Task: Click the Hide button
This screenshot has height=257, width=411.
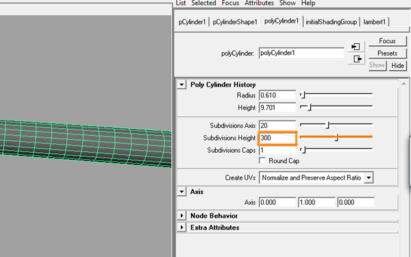Action: point(397,65)
